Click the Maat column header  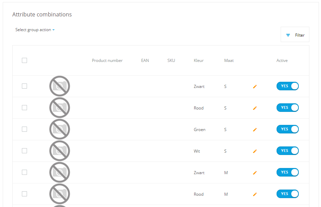(229, 61)
